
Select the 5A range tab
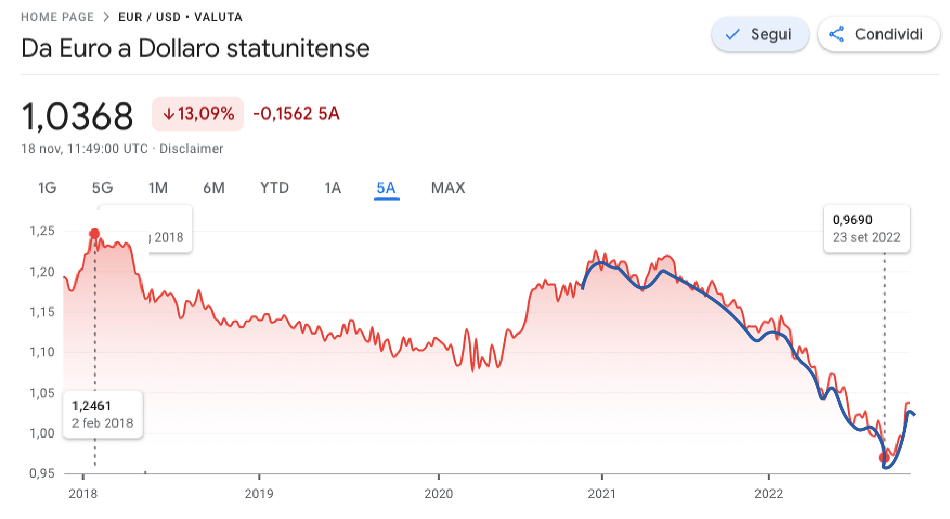[386, 188]
